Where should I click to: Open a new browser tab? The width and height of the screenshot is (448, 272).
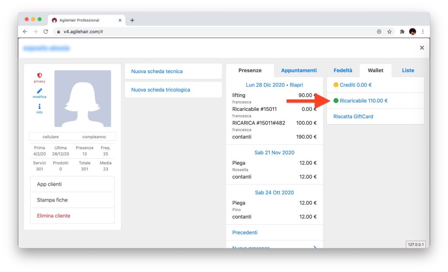click(132, 20)
